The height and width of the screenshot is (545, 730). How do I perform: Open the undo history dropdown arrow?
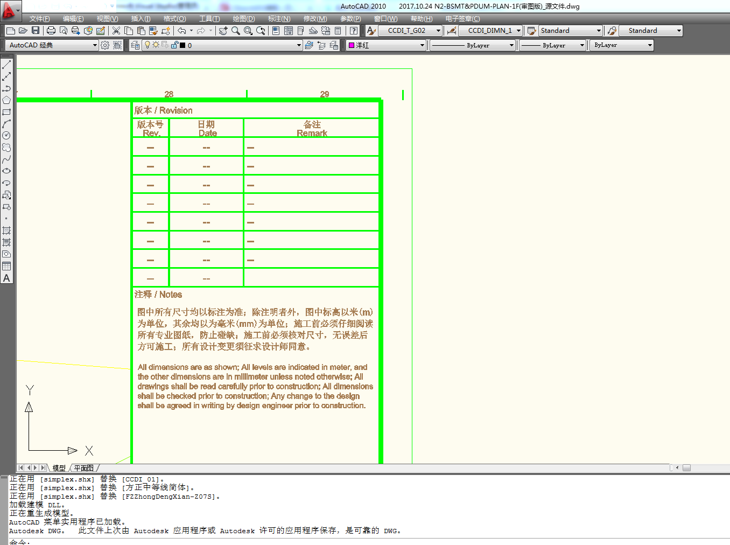pyautogui.click(x=191, y=31)
